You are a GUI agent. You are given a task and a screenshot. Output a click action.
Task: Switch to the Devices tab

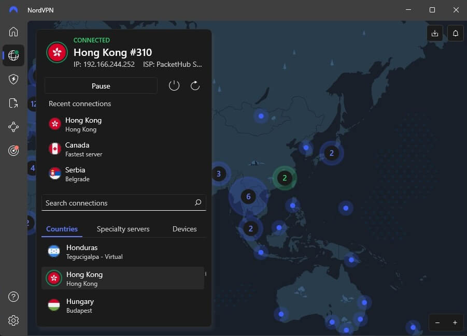click(185, 229)
